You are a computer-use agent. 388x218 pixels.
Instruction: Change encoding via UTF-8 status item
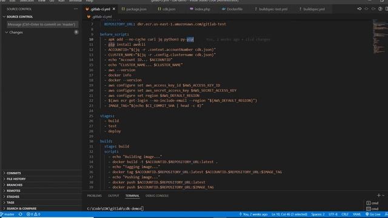[333, 214]
